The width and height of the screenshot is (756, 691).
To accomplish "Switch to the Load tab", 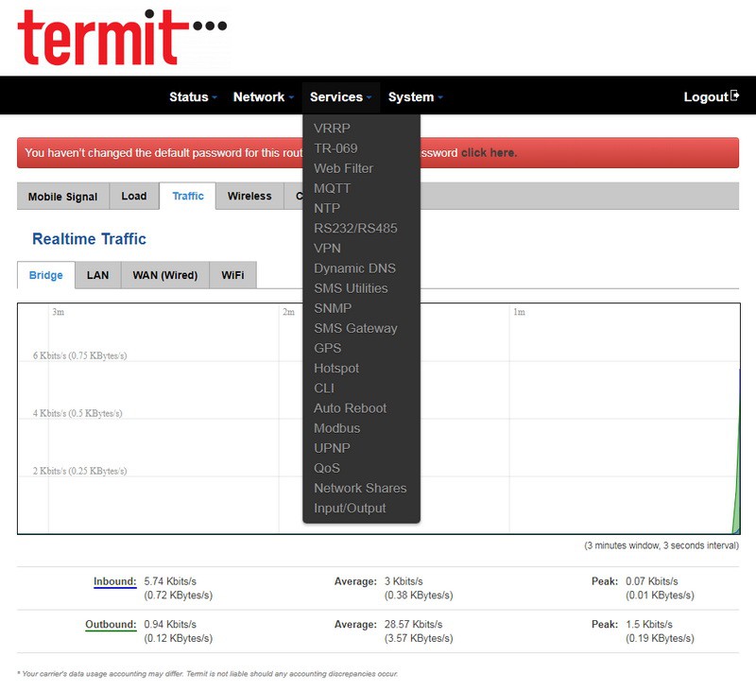I will point(134,197).
